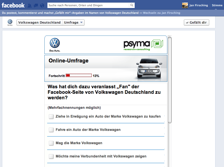The width and height of the screenshot is (224, 167).
Task: Click the white VW car image
Action: coord(149,68)
